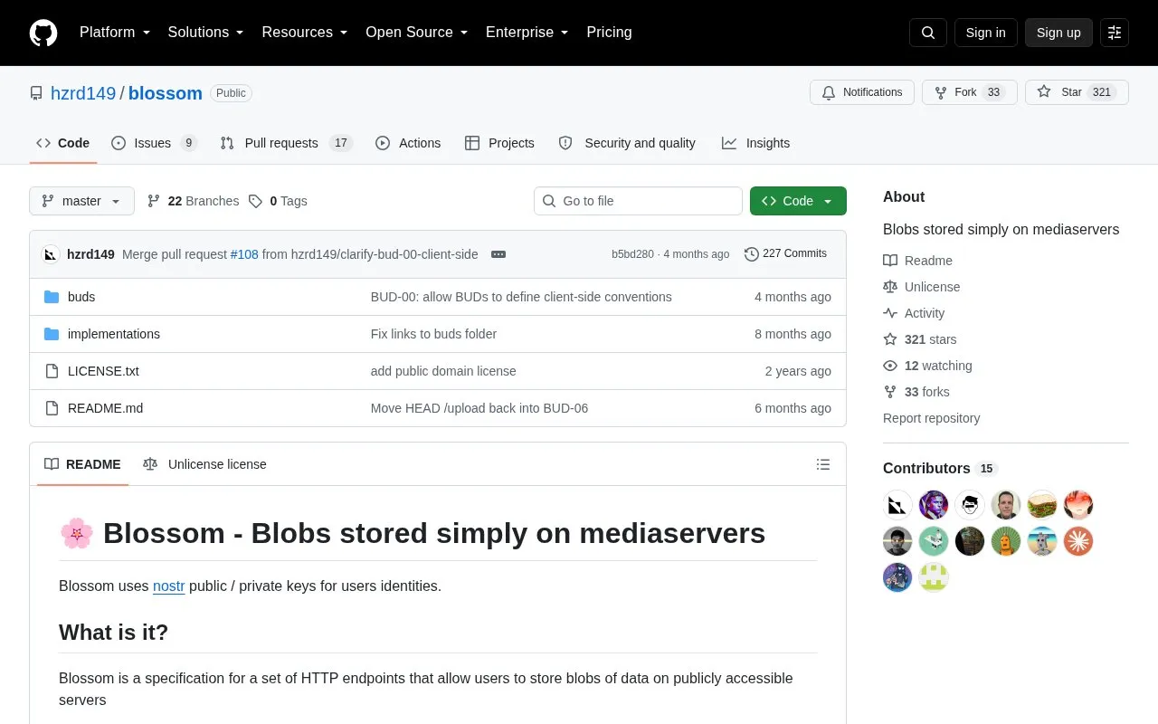Switch to the Actions tab

[x=408, y=143]
